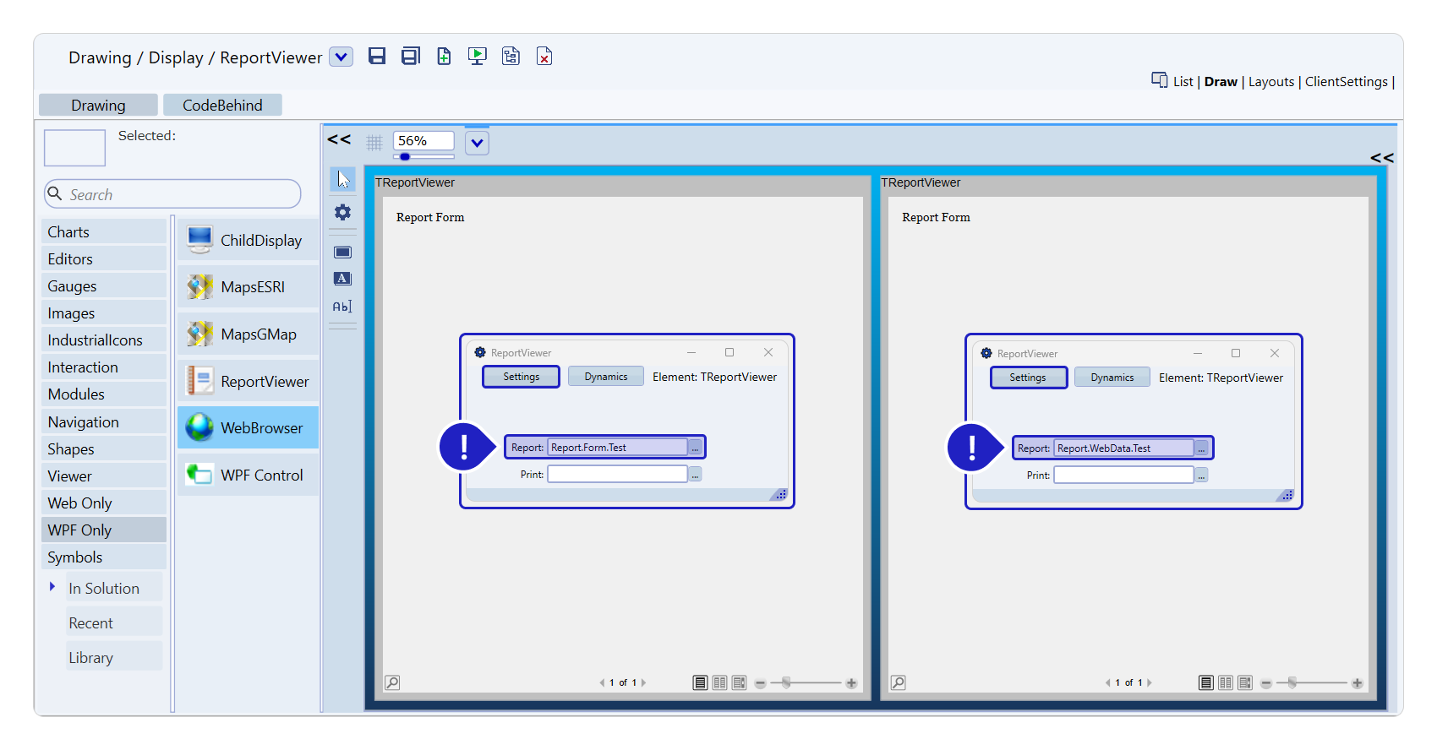Image resolution: width=1437 pixels, height=750 pixels.
Task: Click the gear settings tool icon
Action: (x=342, y=213)
